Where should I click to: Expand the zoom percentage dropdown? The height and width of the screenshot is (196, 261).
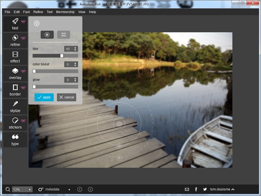(x=22, y=189)
